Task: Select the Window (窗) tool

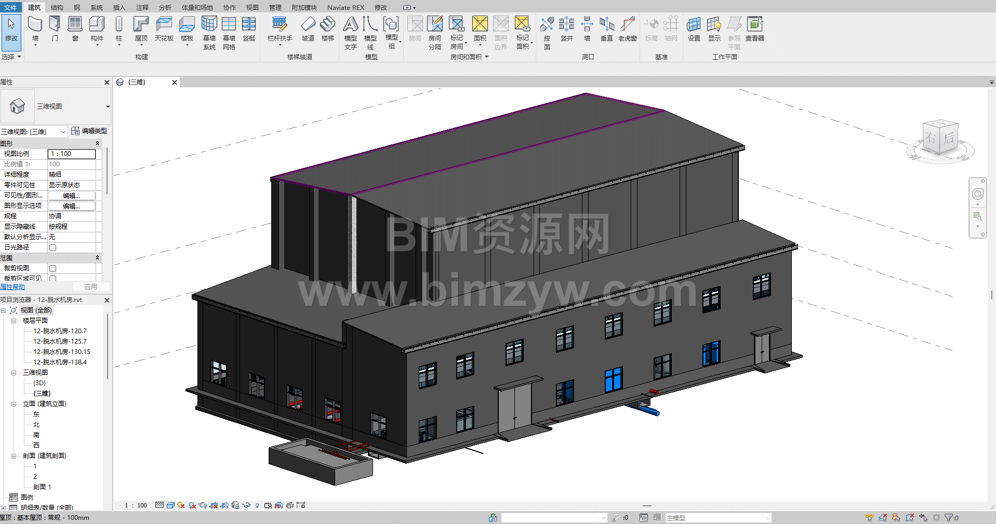Action: tap(75, 29)
